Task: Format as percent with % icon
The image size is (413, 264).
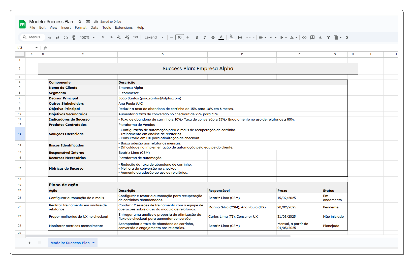Action: point(111,37)
